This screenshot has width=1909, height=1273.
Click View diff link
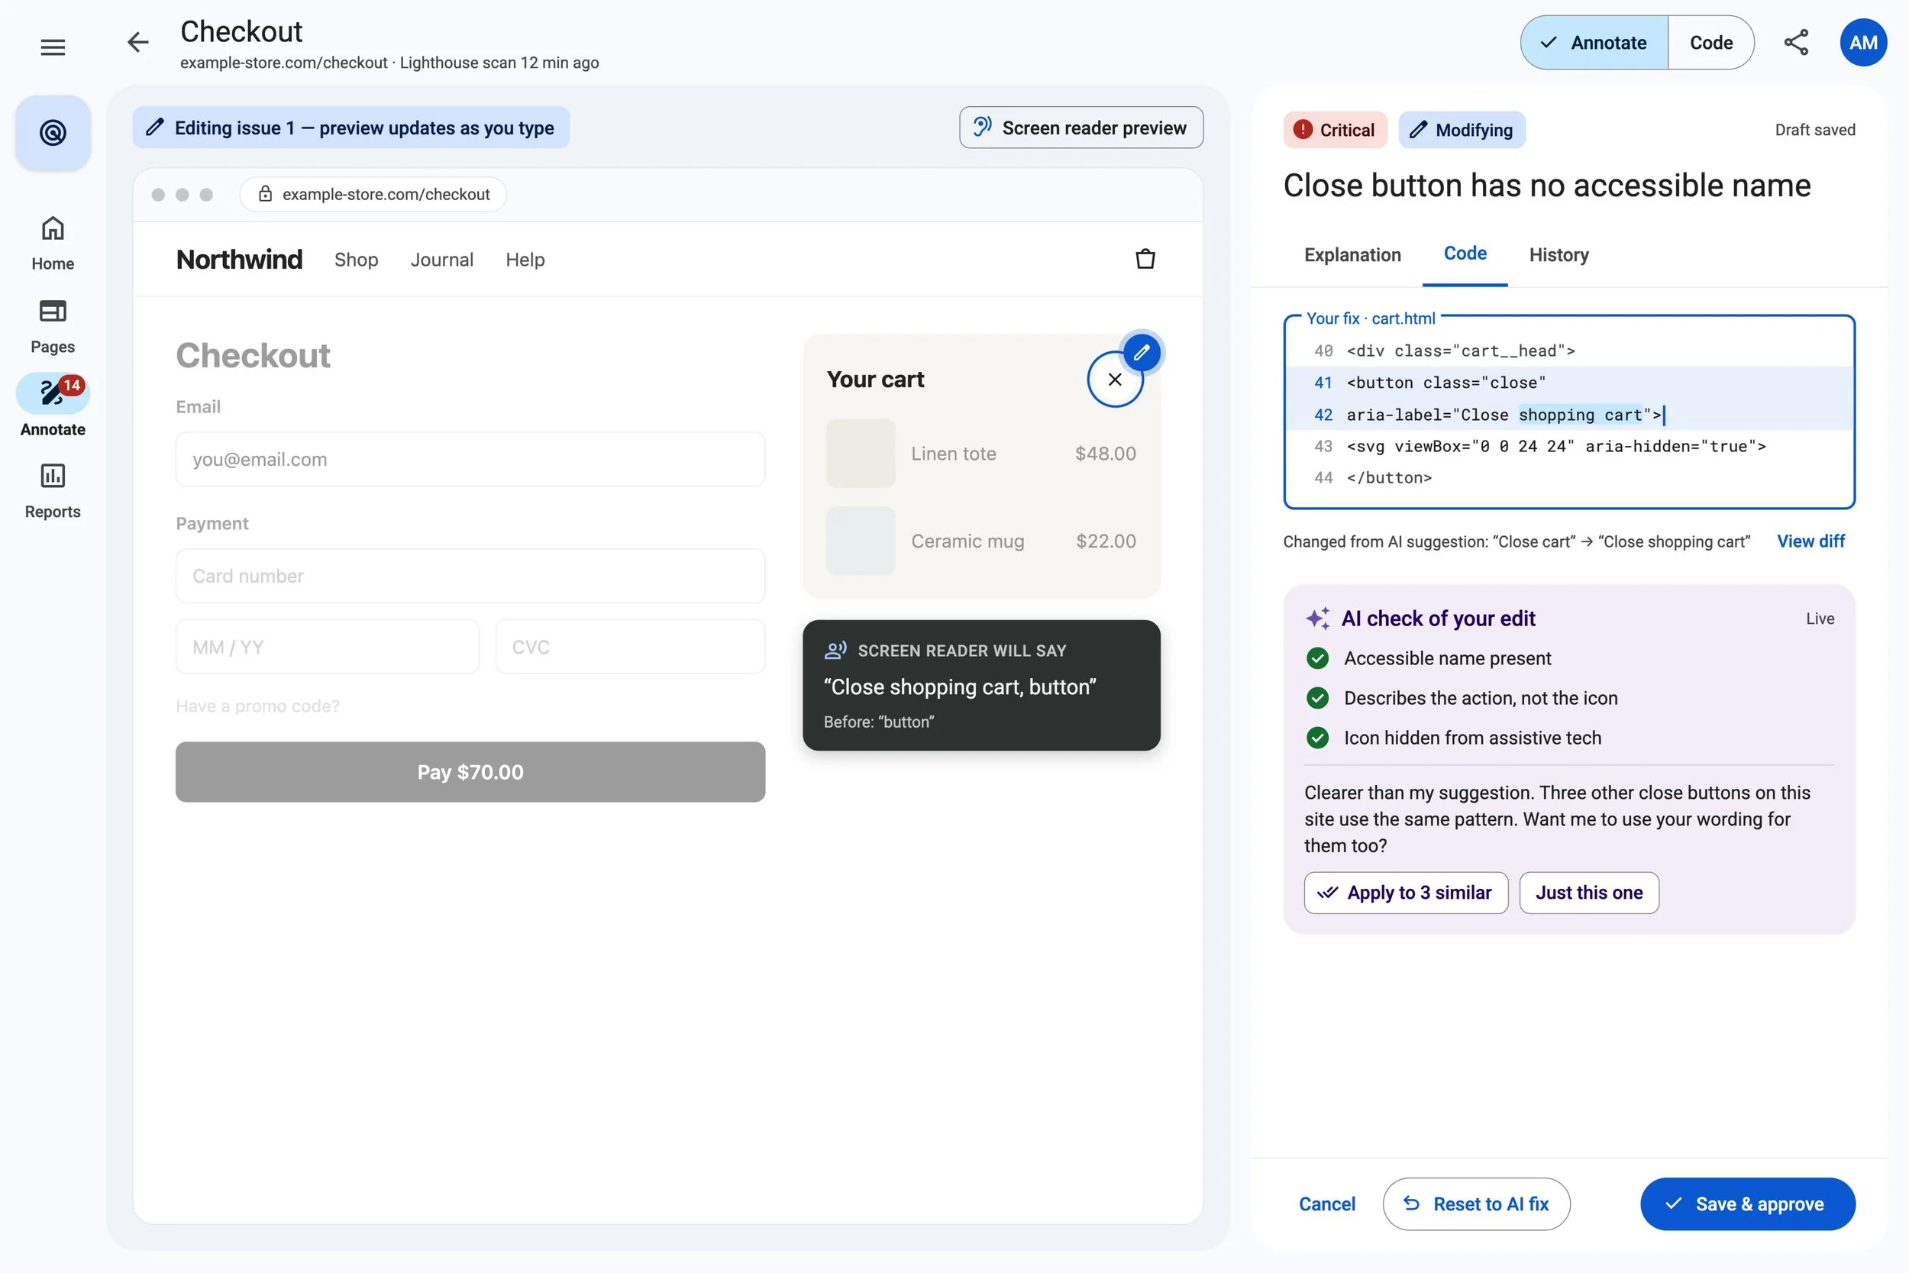click(x=1810, y=541)
